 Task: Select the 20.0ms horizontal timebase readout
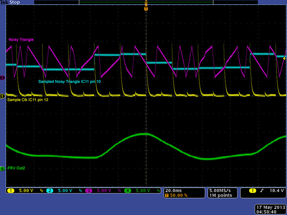(x=174, y=190)
